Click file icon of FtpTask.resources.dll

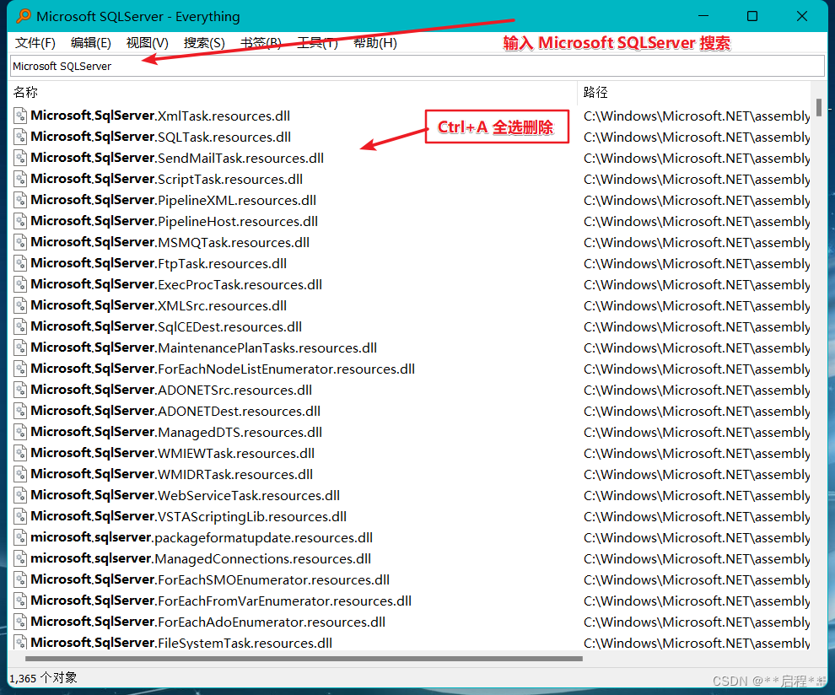pos(20,264)
